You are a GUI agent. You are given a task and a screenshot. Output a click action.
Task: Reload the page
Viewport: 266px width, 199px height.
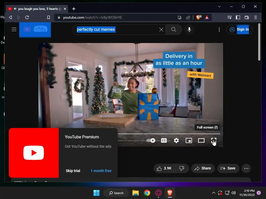tap(27, 17)
